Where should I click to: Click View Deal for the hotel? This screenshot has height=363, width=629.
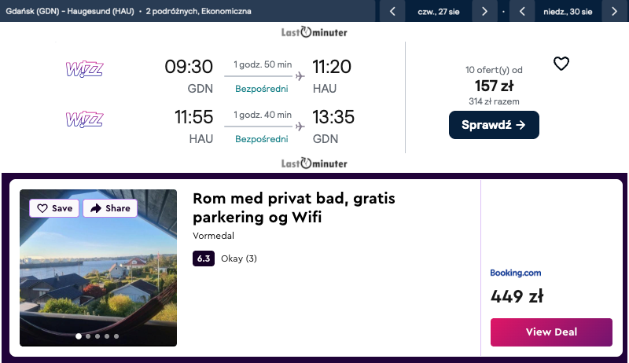[x=551, y=332]
